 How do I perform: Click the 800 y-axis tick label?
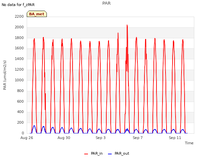[x=20, y=91]
